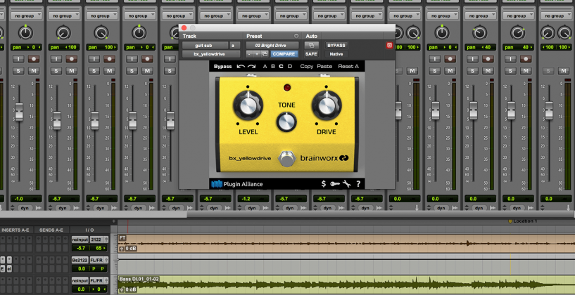The width and height of the screenshot is (575, 295).
Task: Click the Location 1 marker
Action: pos(523,221)
